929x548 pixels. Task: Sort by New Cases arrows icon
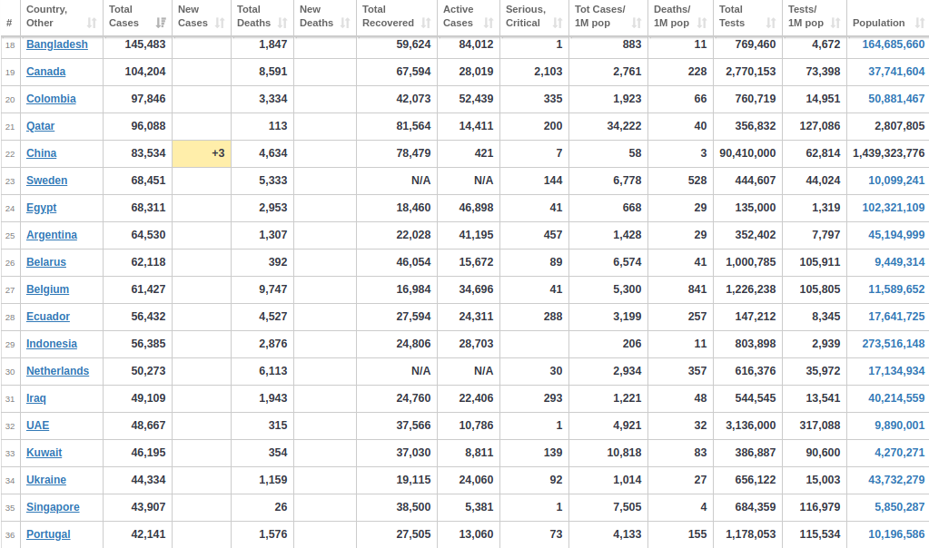[x=220, y=23]
